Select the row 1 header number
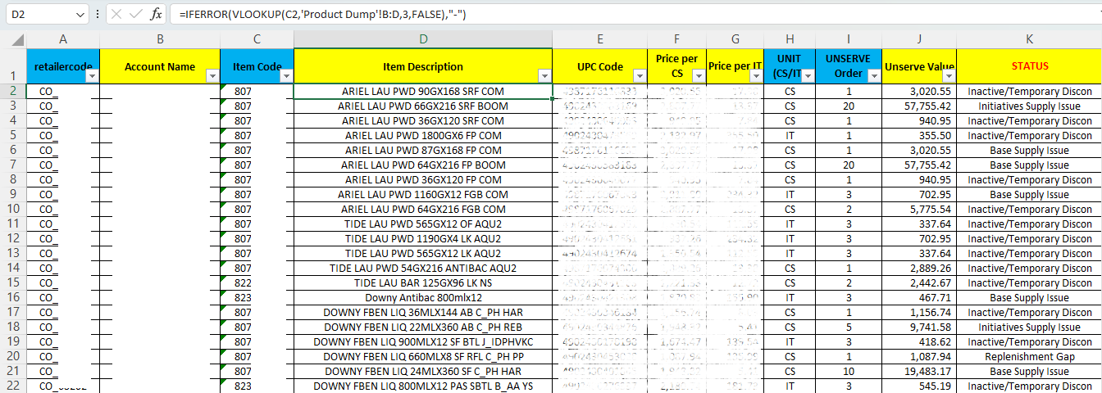Screen dimensions: 1102x393 pyautogui.click(x=13, y=66)
